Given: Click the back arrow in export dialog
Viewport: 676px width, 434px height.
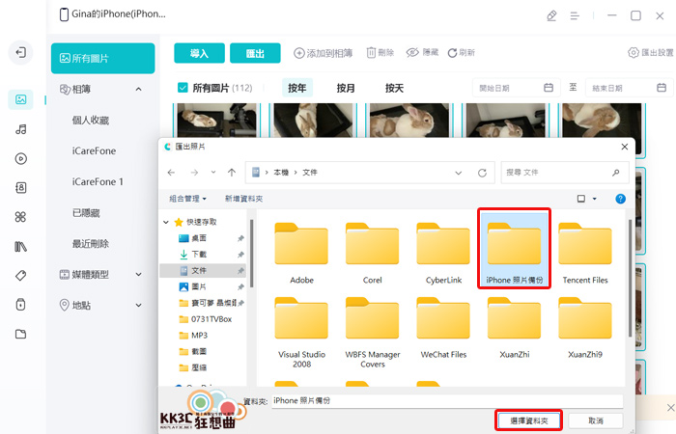Looking at the screenshot, I should pos(171,173).
